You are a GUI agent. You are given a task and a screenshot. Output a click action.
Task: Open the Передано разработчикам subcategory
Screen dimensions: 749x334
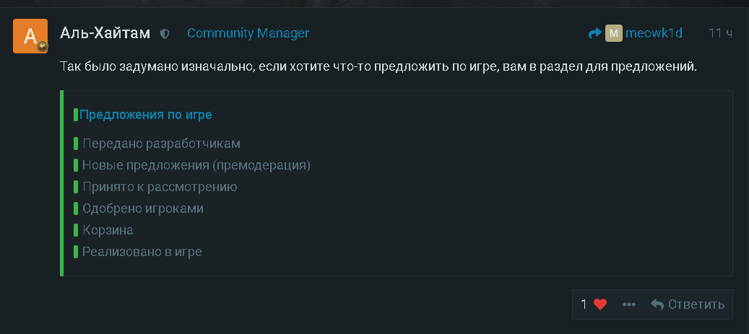(161, 144)
